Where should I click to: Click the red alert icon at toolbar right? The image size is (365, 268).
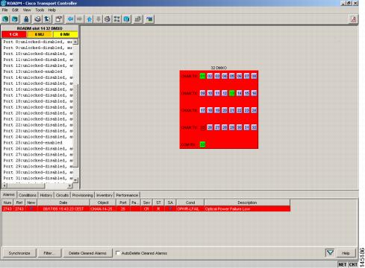coord(353,19)
